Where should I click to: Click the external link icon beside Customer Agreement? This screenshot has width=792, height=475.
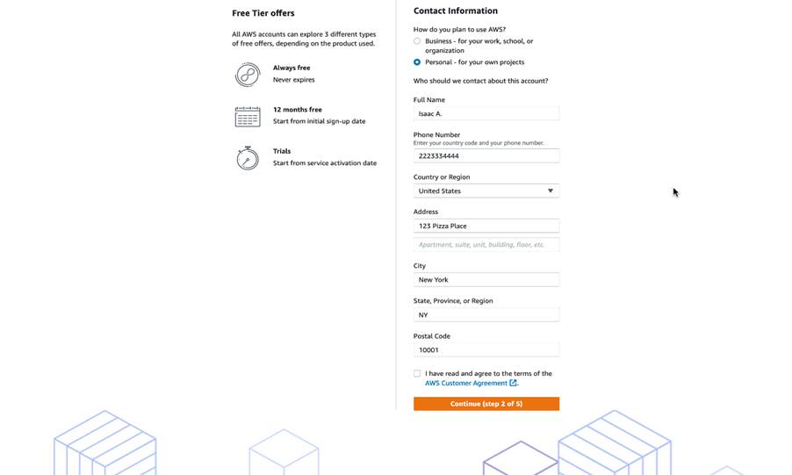coord(513,384)
